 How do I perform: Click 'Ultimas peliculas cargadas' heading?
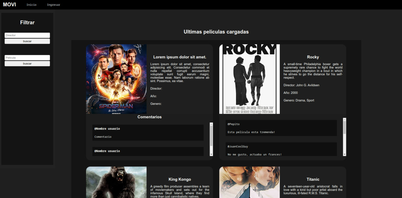point(216,32)
